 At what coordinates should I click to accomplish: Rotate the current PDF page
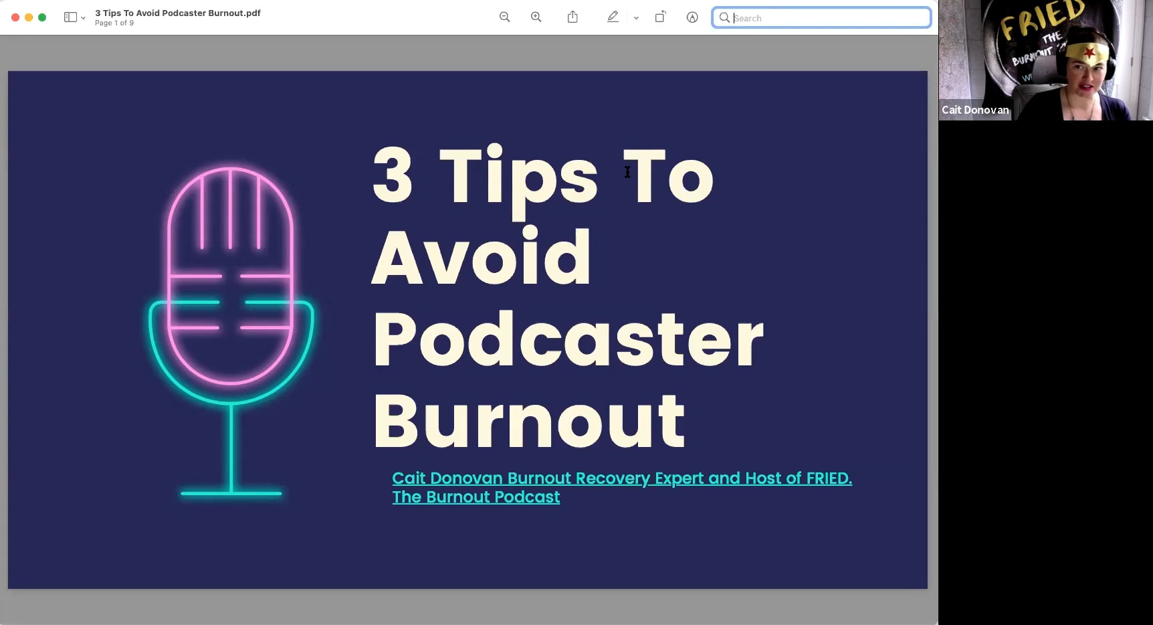coord(660,17)
